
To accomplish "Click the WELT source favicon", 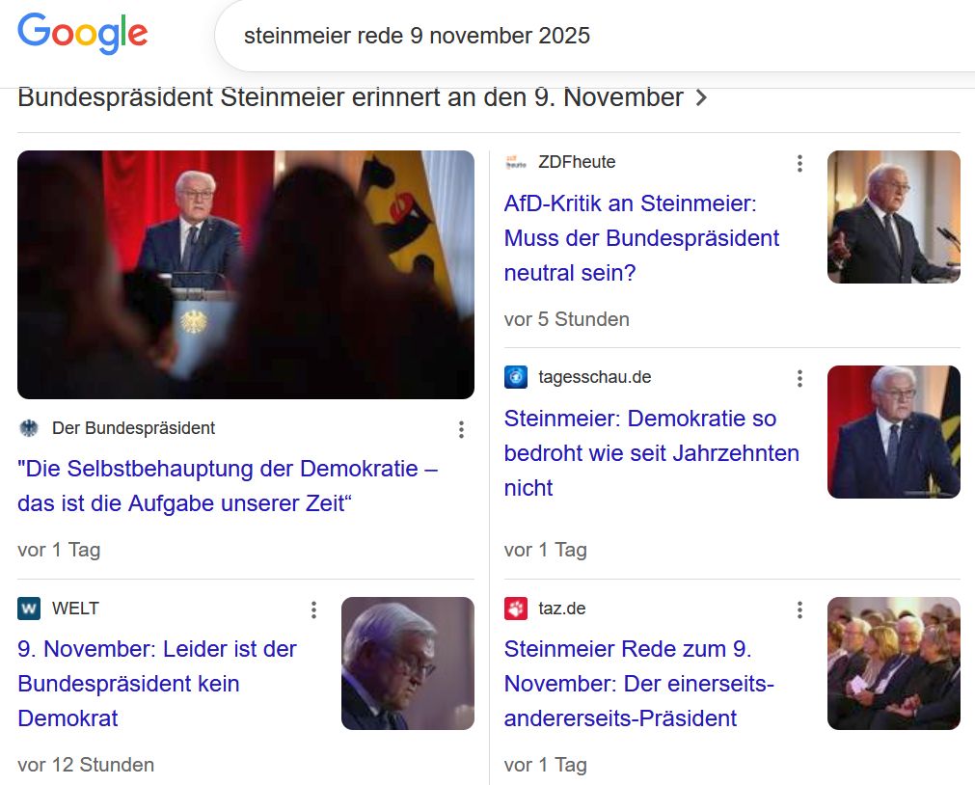I will point(29,609).
